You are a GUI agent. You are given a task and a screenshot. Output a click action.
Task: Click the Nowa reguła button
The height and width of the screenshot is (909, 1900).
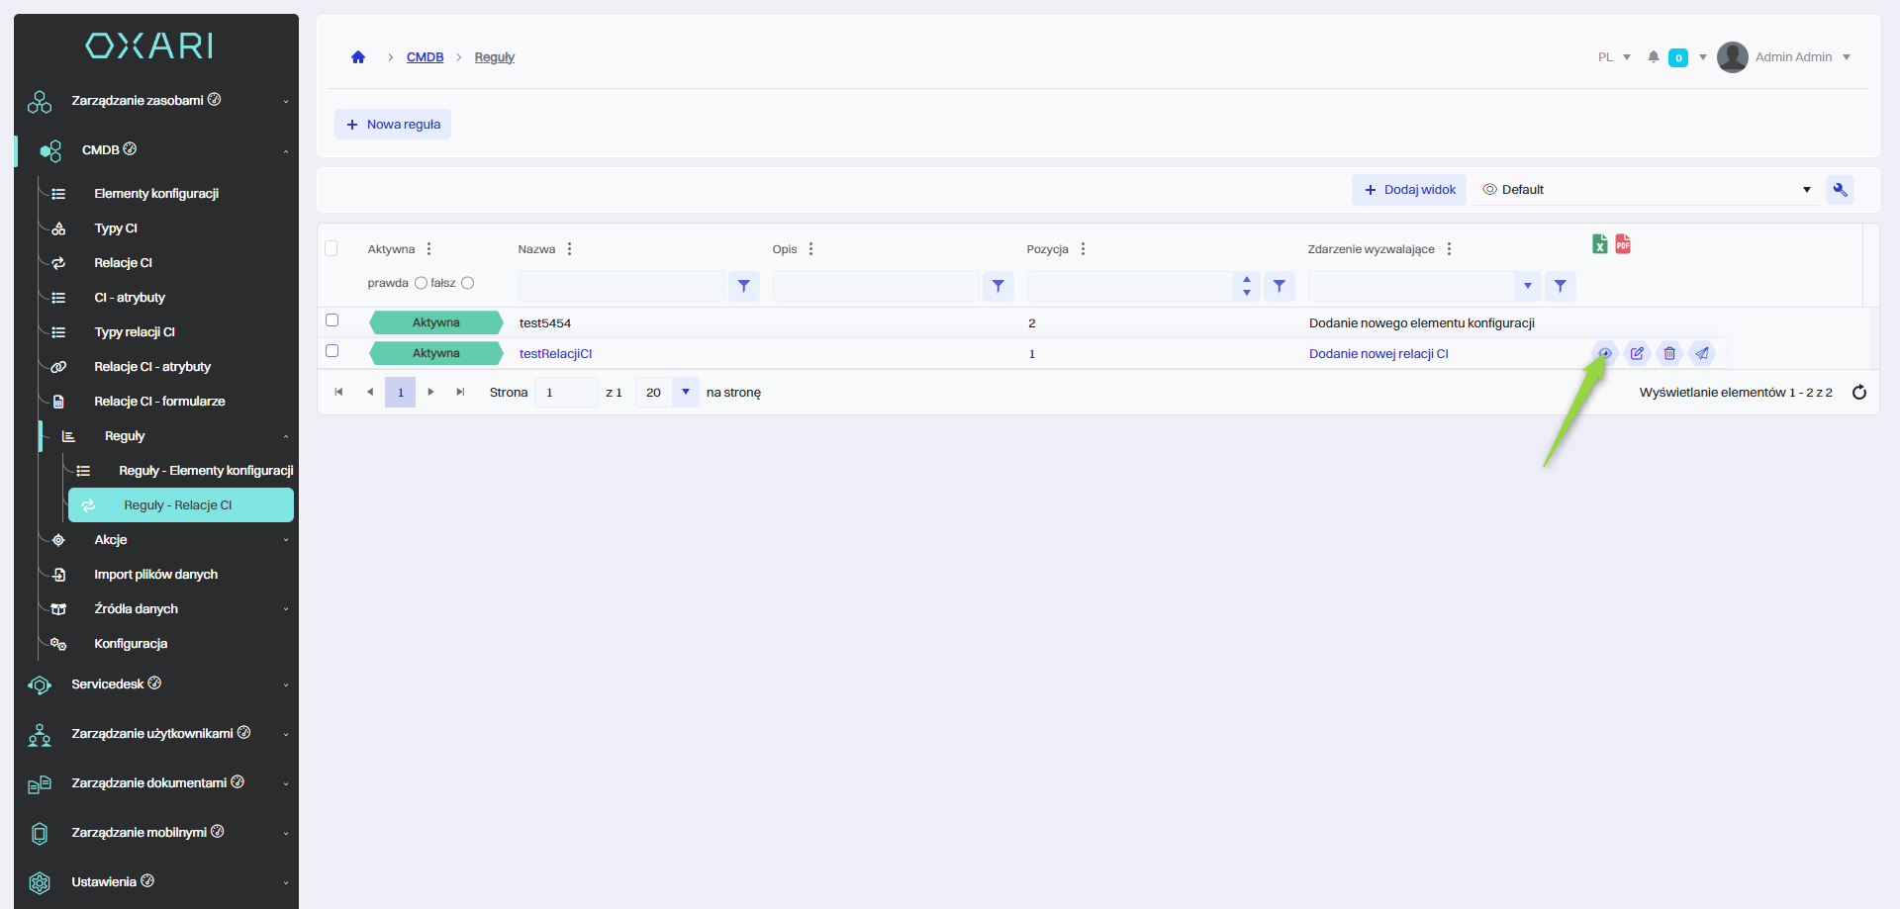[393, 125]
